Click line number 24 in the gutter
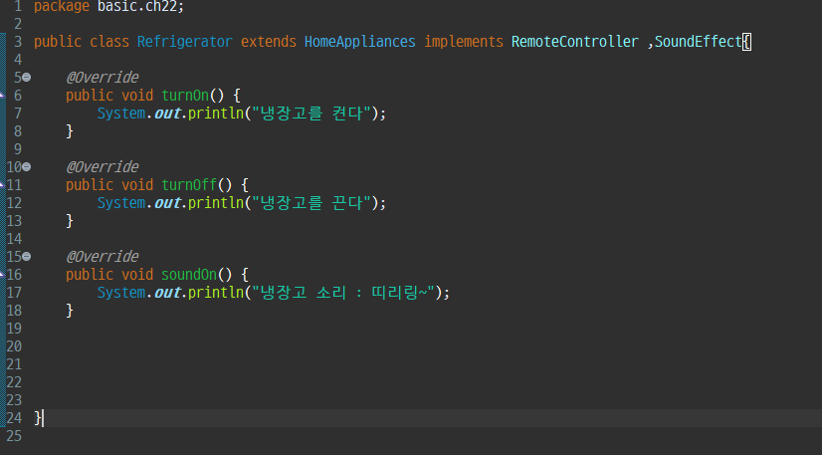This screenshot has height=455, width=822. point(14,418)
